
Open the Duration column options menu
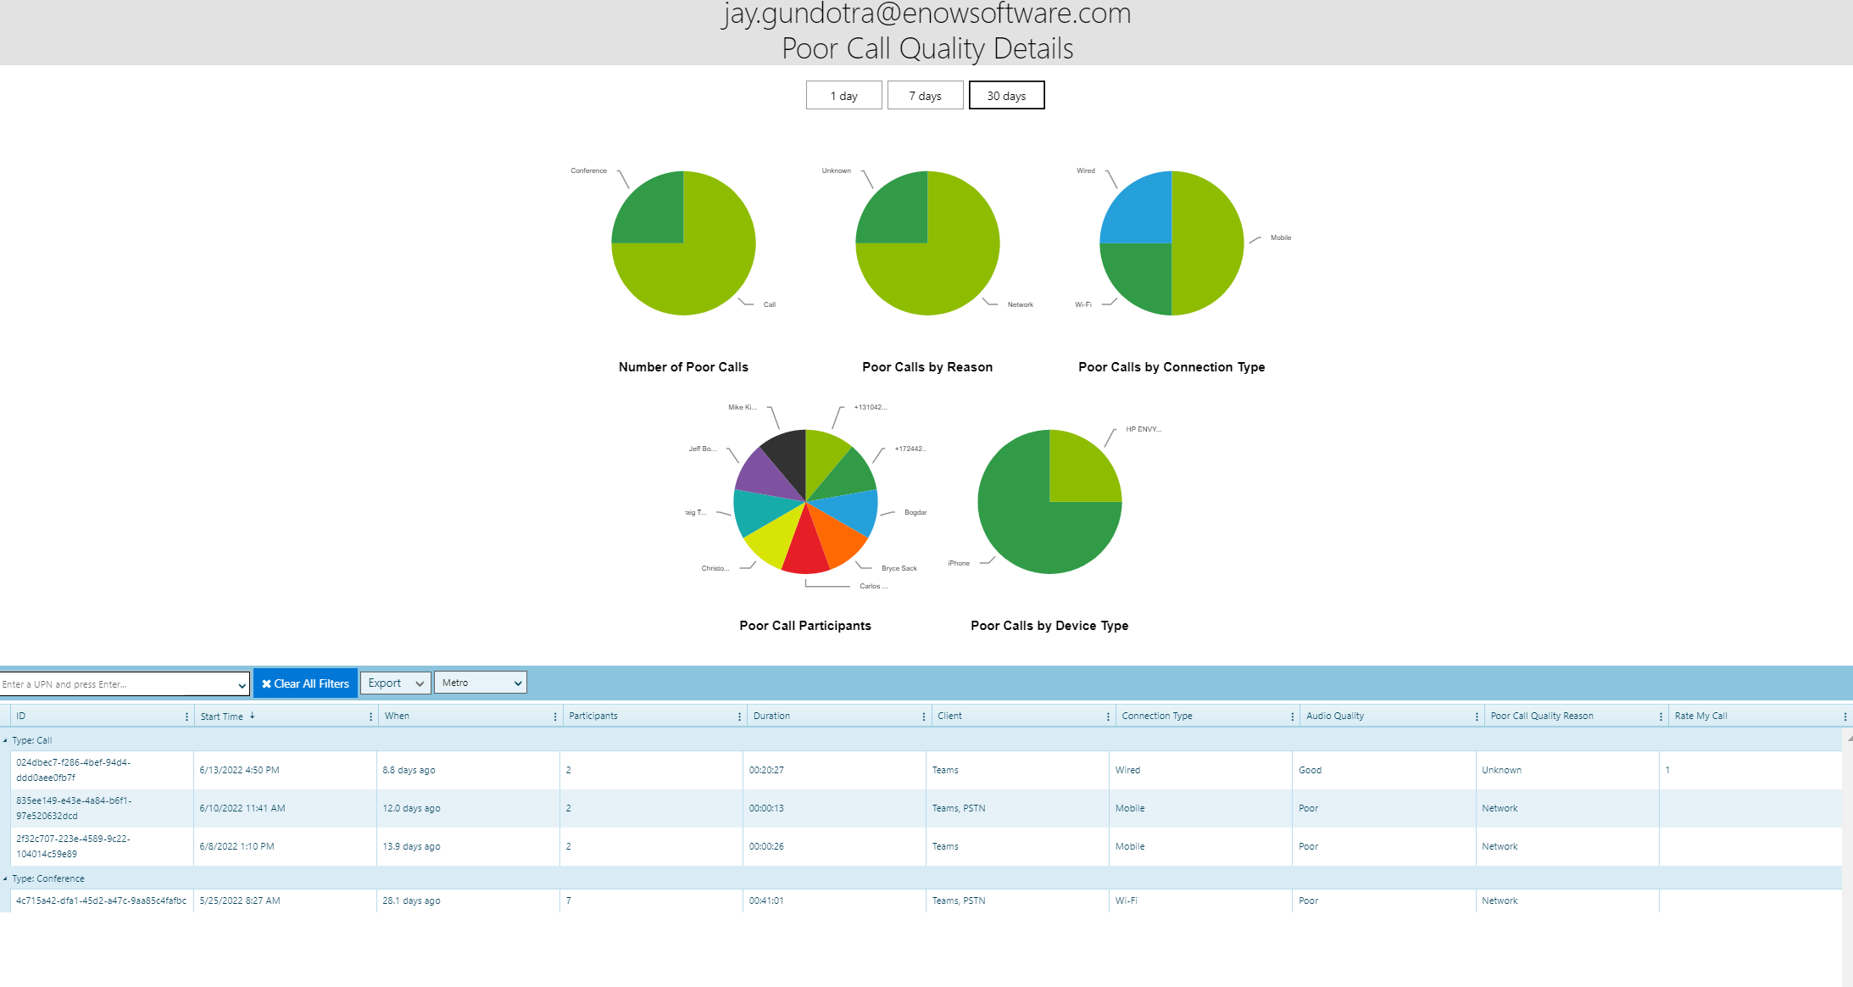925,716
